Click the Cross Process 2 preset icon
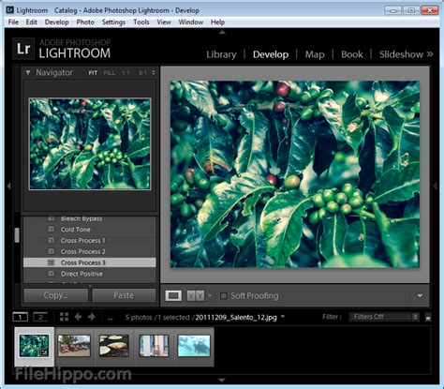Screen dimensions: 444x389 51,251
